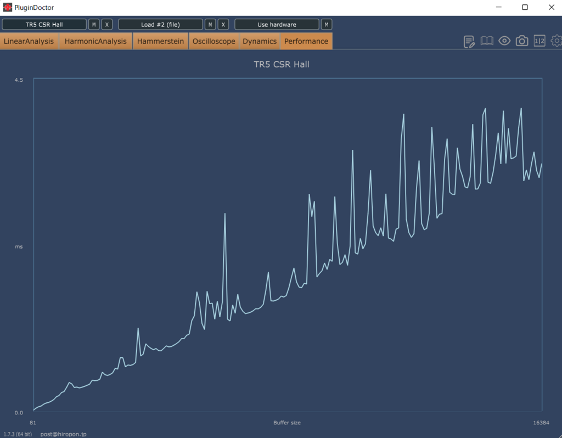
Task: Click the Buffer size axis label
Action: pos(286,423)
